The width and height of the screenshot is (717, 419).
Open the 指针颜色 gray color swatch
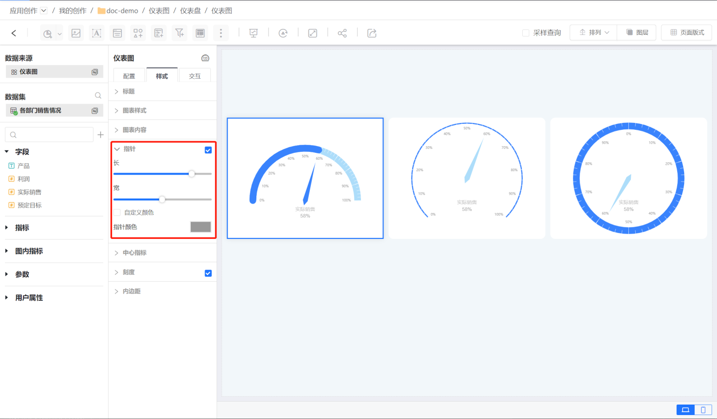[x=201, y=227]
